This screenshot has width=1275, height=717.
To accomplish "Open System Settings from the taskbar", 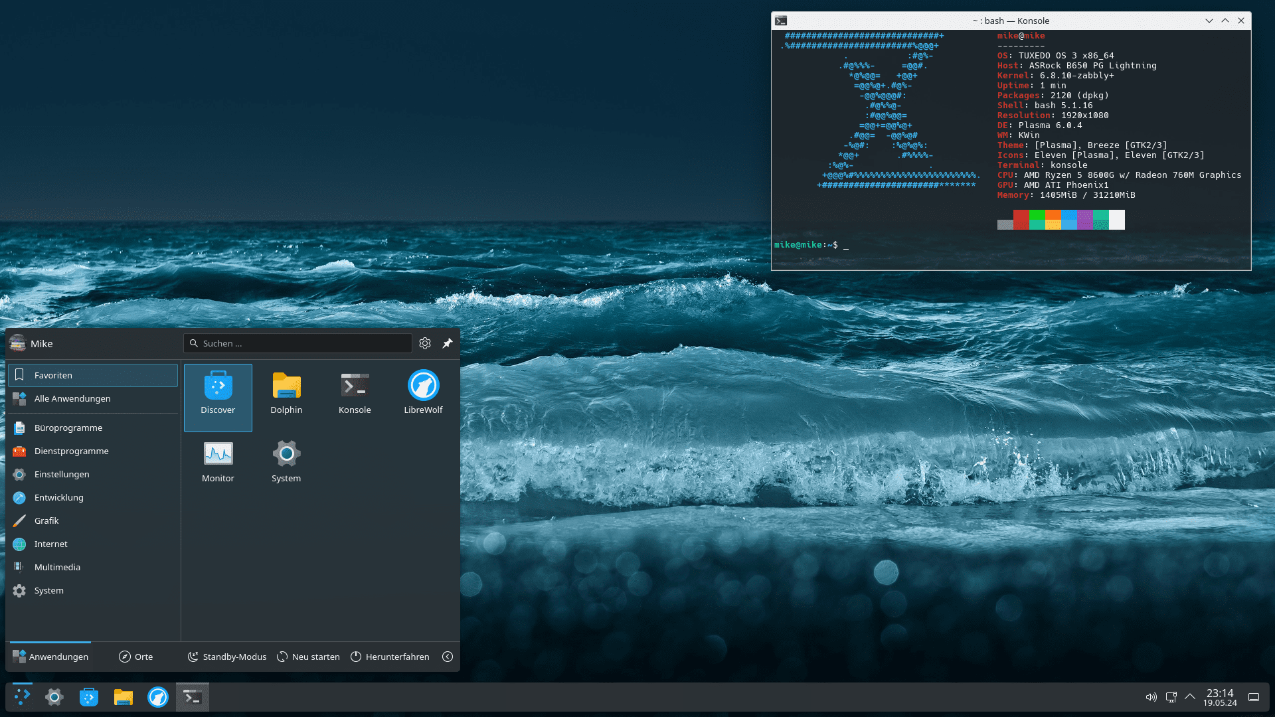I will pos(54,697).
